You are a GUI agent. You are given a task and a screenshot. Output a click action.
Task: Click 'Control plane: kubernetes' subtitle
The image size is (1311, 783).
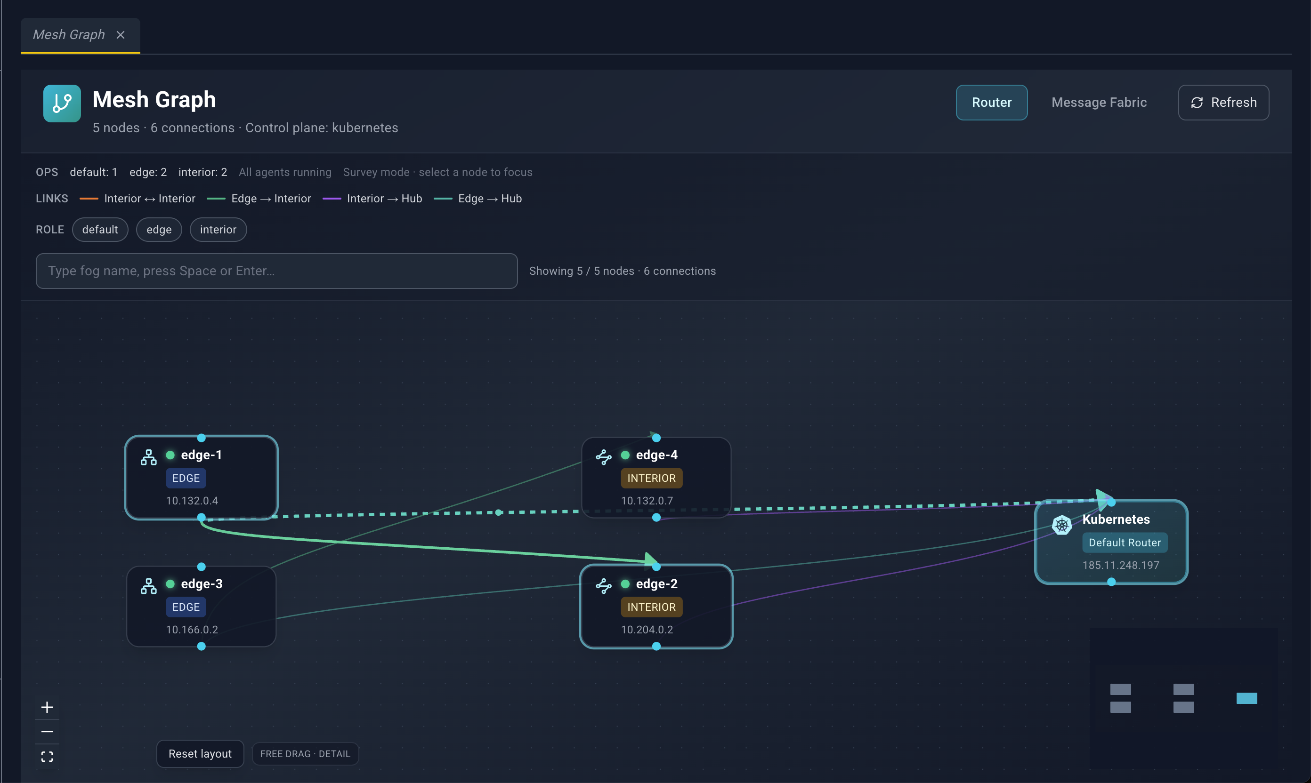322,128
